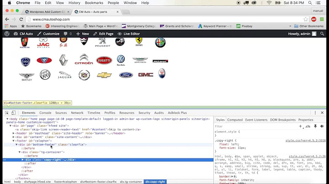Click the Ford logo

(x=126, y=75)
